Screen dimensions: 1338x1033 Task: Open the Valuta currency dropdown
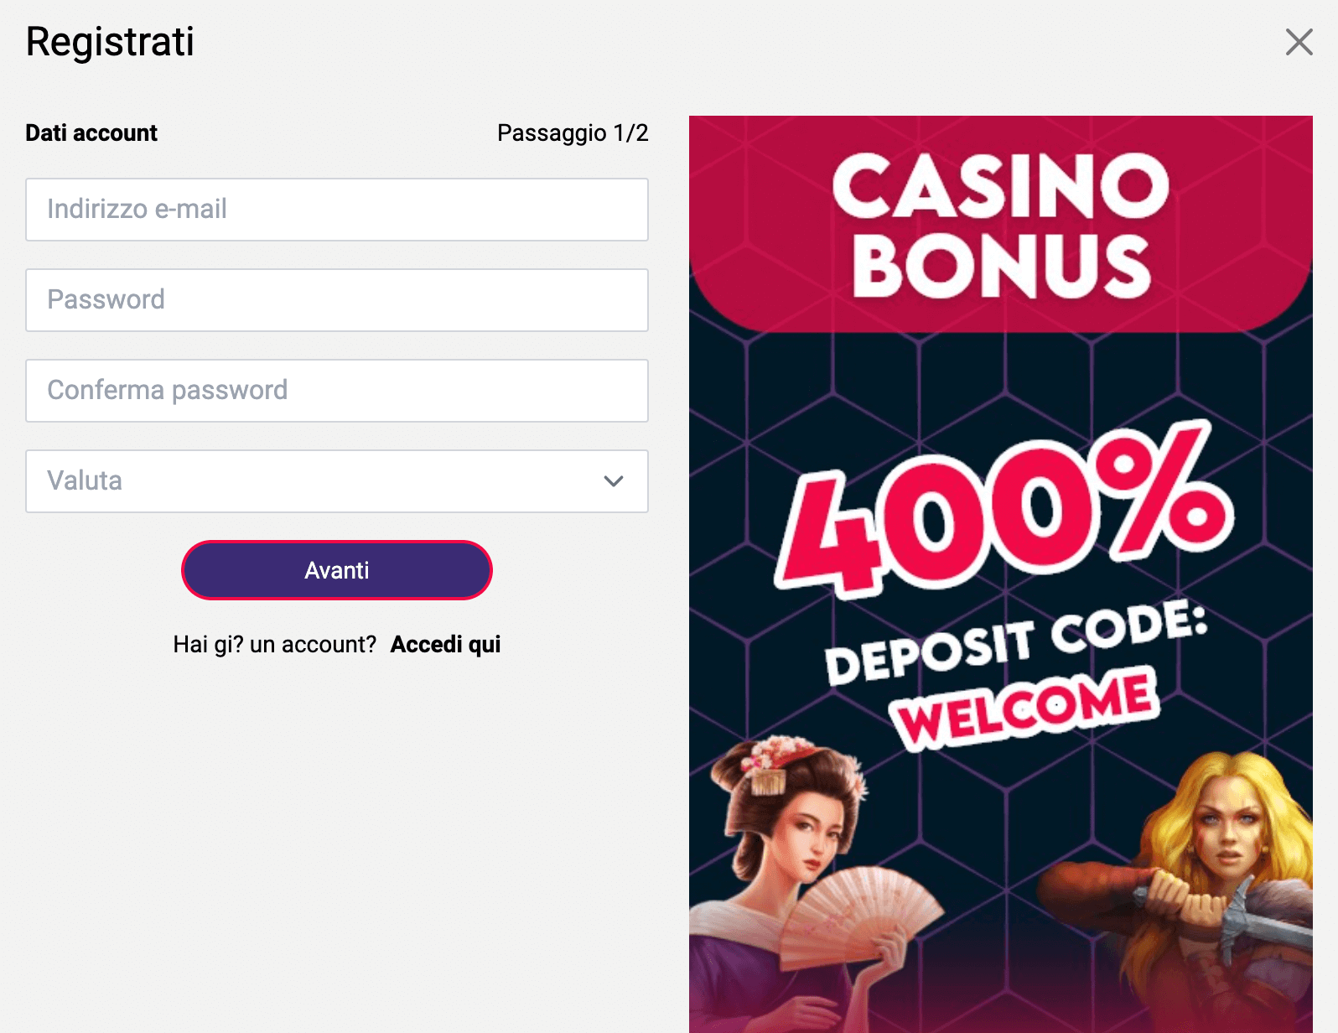coord(335,481)
